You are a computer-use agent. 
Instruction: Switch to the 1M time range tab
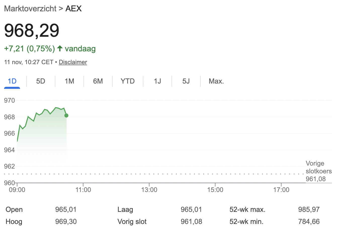coord(69,81)
